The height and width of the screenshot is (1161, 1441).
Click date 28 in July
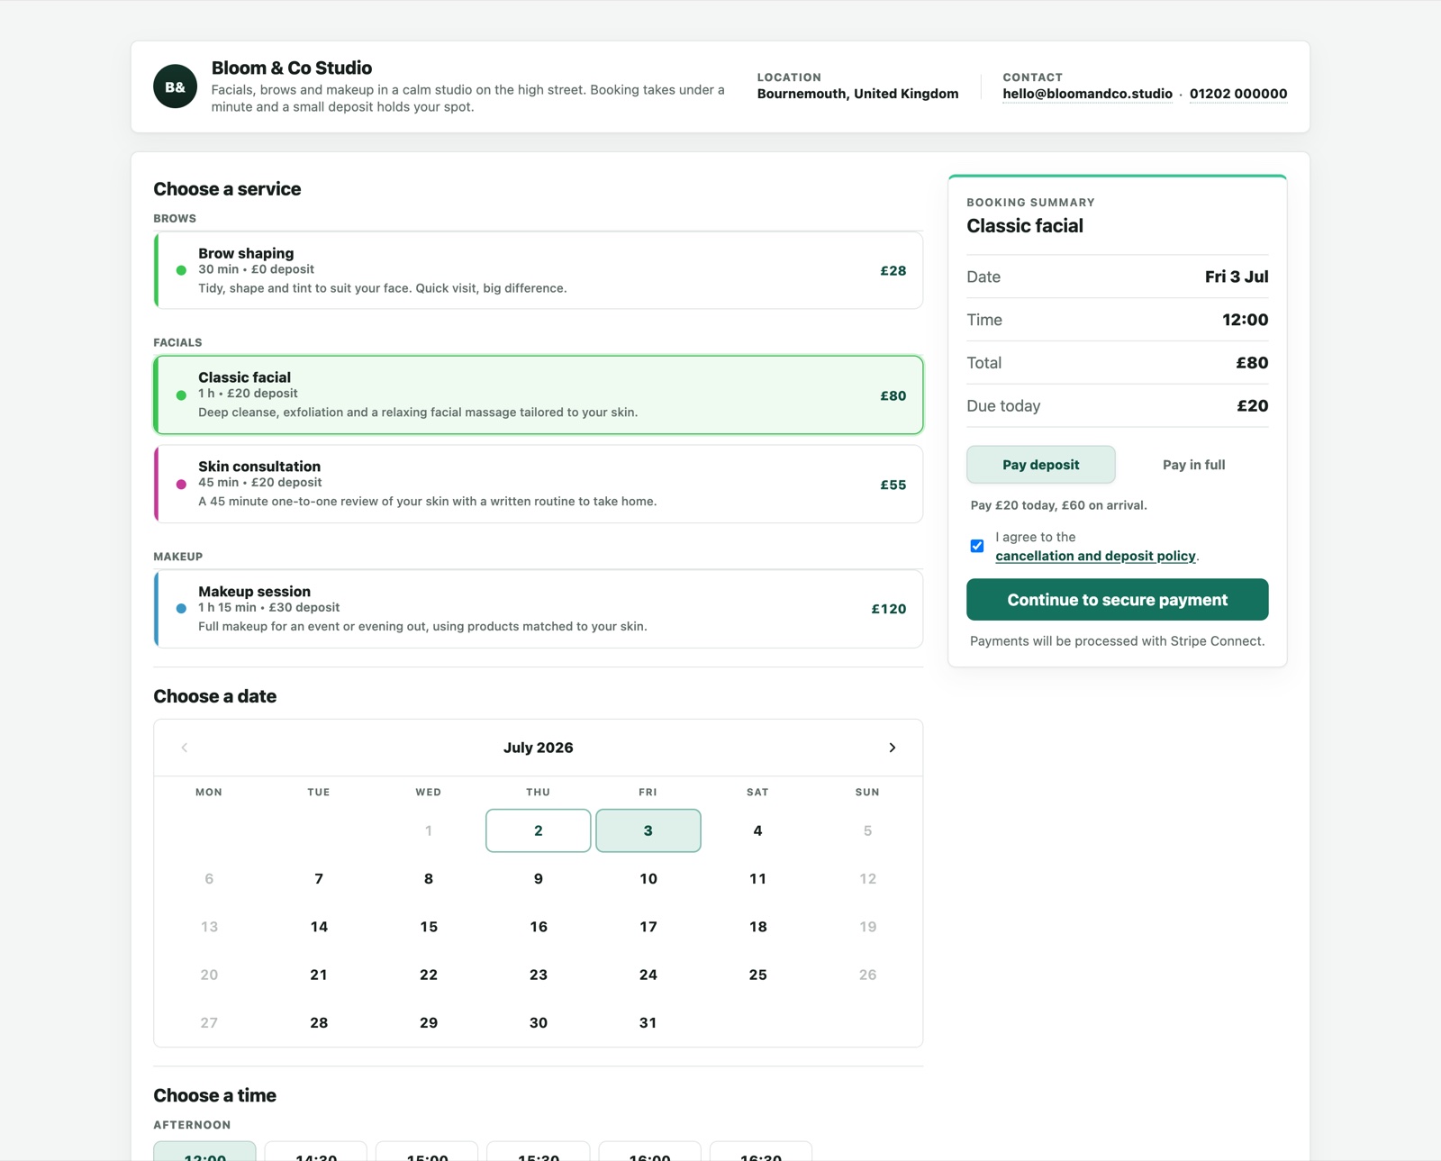[x=319, y=1022]
